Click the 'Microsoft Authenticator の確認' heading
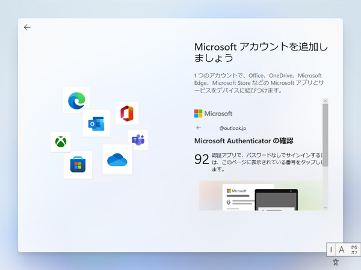Screen dimensions: 361x270 click(x=244, y=141)
